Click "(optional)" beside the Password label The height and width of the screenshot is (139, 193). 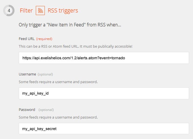coord(46,110)
